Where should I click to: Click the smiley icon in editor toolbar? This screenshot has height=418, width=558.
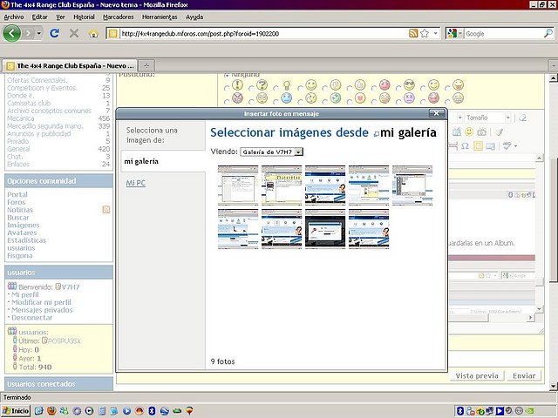(x=469, y=131)
